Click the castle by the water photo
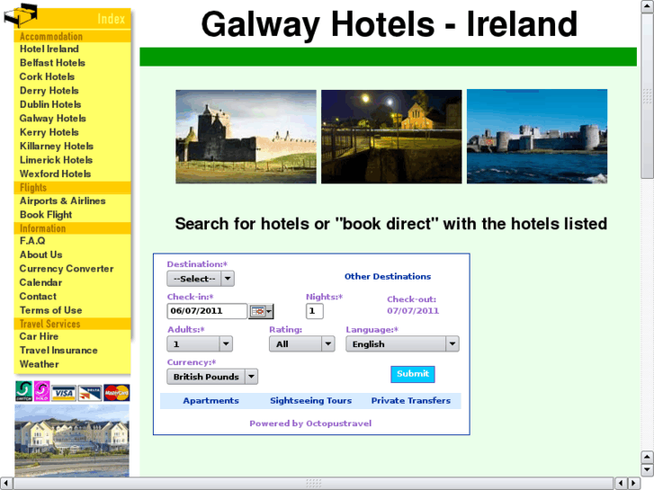The height and width of the screenshot is (490, 654). [x=537, y=137]
